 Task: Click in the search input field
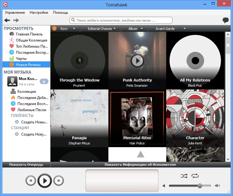point(121,20)
